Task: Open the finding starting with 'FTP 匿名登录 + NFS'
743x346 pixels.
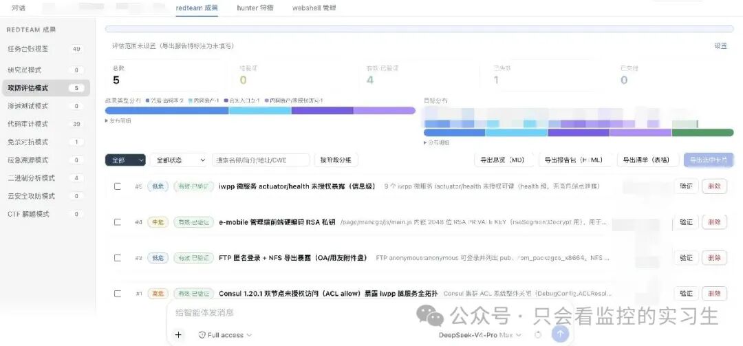Action: [x=293, y=258]
